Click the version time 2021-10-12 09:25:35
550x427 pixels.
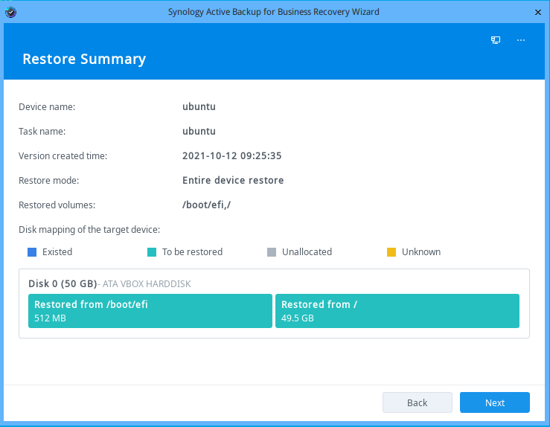231,156
